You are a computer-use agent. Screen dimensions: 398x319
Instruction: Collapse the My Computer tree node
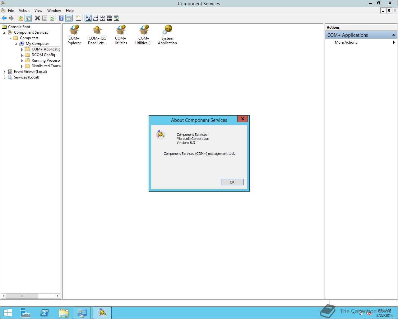pyautogui.click(x=16, y=44)
